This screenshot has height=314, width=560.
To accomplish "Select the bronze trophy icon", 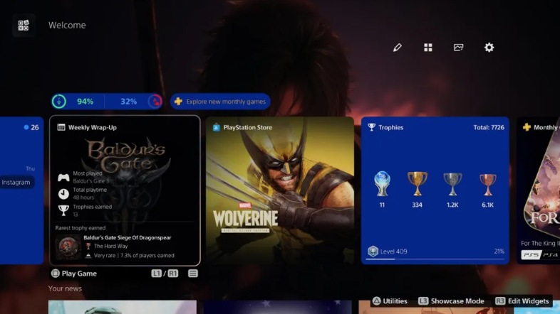I will pyautogui.click(x=487, y=185).
